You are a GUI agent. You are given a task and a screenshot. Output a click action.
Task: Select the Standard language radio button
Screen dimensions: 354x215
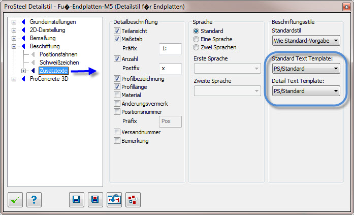[196, 31]
